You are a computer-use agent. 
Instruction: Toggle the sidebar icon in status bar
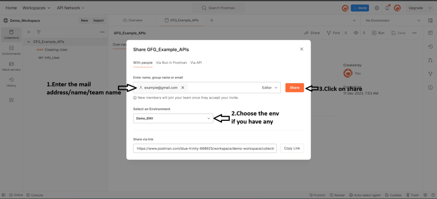coord(4,195)
